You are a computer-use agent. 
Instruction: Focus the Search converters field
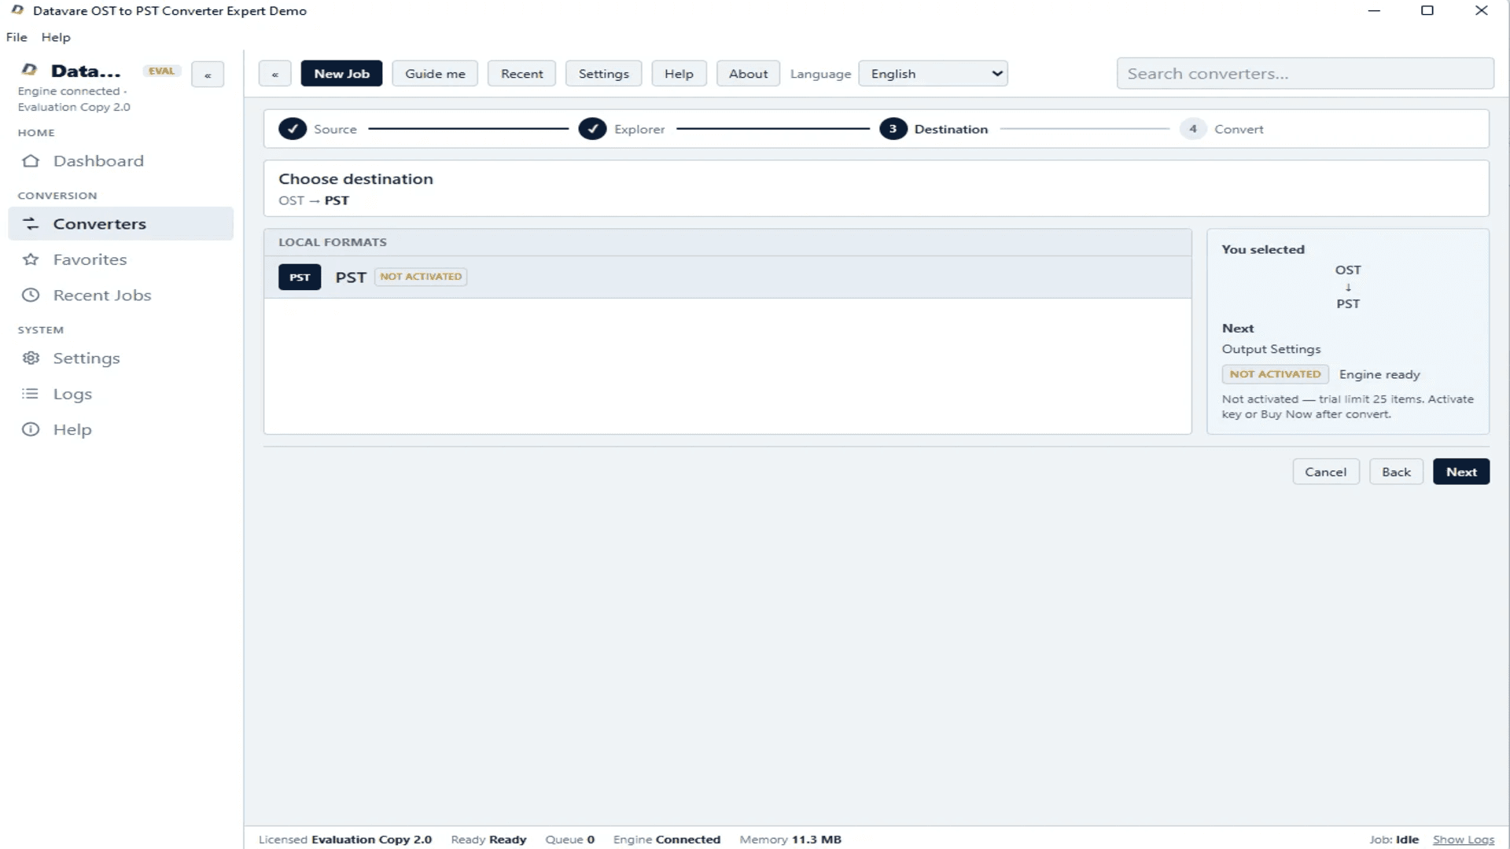[1305, 74]
